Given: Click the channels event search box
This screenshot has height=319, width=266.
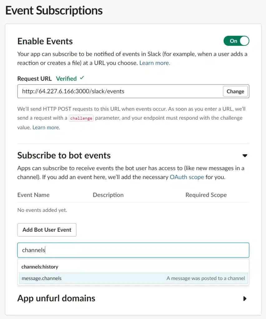Looking at the screenshot, I should click(x=133, y=250).
